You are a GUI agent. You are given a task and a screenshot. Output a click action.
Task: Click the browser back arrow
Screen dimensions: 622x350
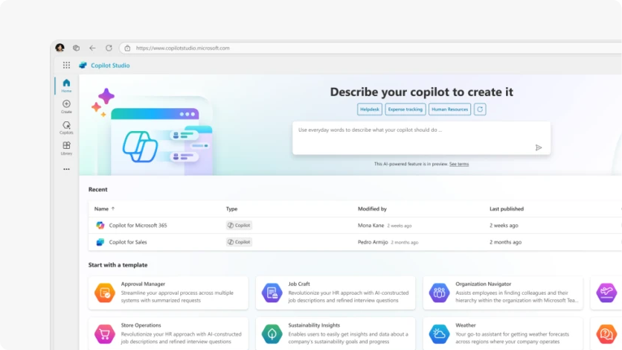[x=92, y=48]
